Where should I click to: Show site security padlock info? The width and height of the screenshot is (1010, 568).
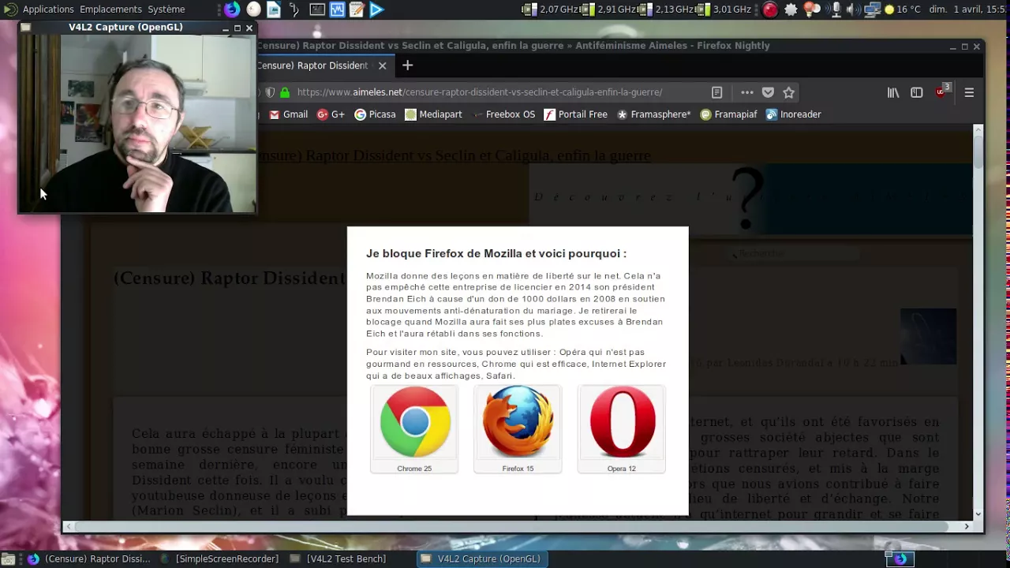(x=285, y=92)
